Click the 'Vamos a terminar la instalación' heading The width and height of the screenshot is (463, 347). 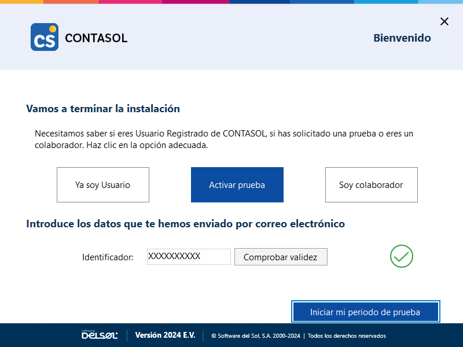click(103, 109)
